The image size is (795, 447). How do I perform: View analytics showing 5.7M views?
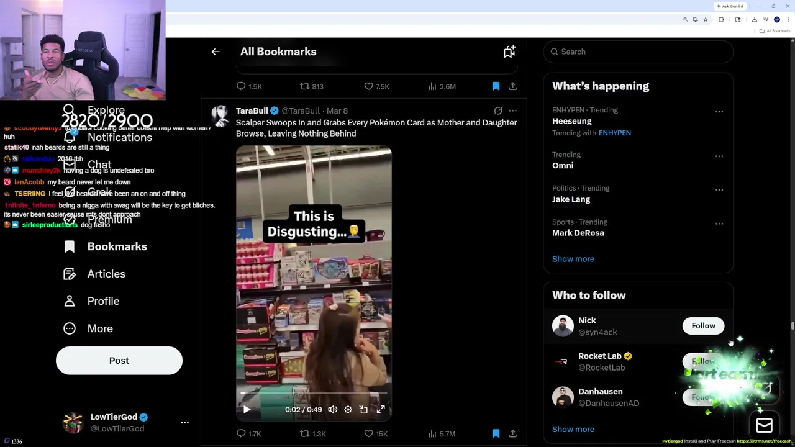click(442, 434)
